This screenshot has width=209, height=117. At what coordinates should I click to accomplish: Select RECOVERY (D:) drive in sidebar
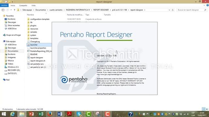pyautogui.click(x=14, y=70)
